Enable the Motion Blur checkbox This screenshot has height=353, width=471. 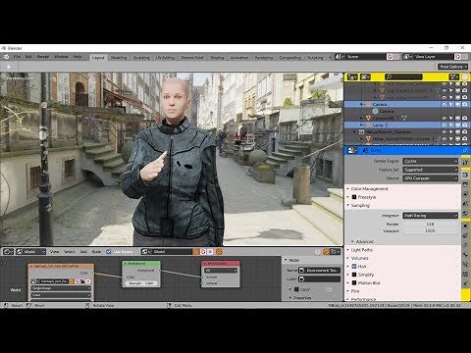[x=354, y=282]
